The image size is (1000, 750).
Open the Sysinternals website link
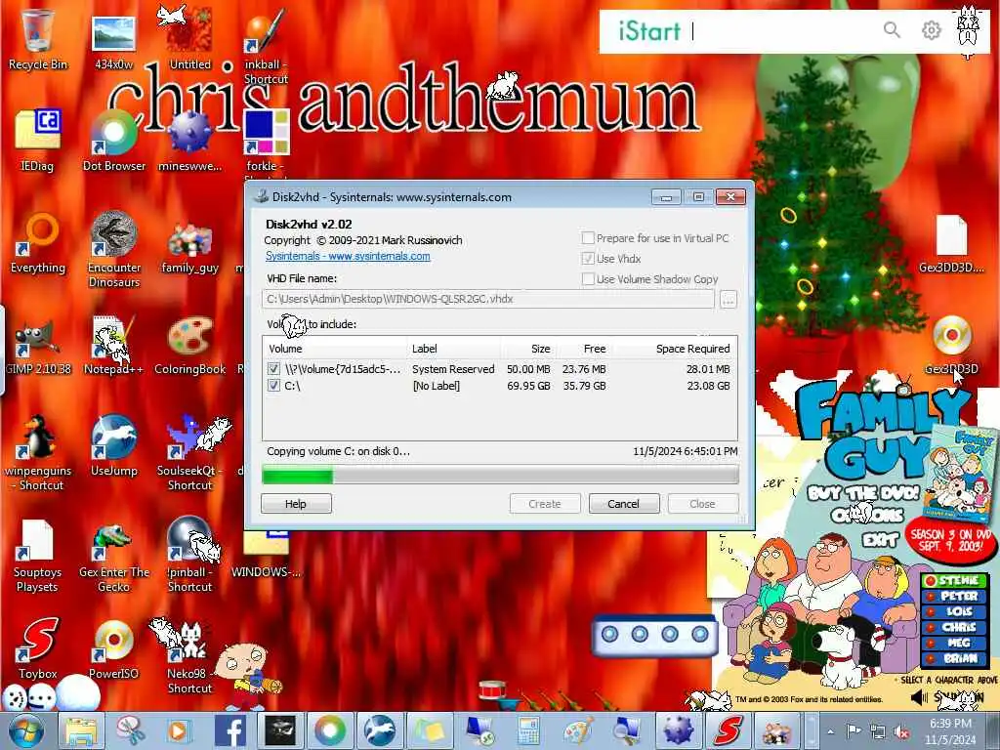pos(348,256)
